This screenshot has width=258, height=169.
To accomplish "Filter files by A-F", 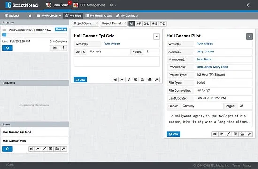I will coord(138,24).
